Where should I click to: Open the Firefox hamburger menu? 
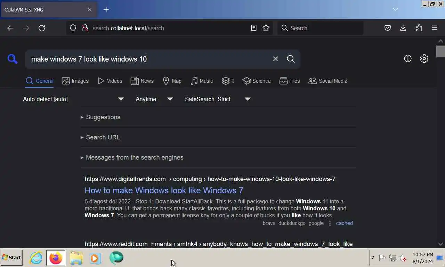pos(435,28)
